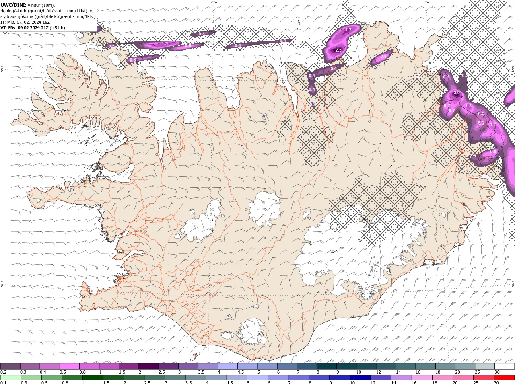Select the darkest green 1–1.5 rain scale swatch
The width and height of the screenshot is (515, 386).
[93, 378]
